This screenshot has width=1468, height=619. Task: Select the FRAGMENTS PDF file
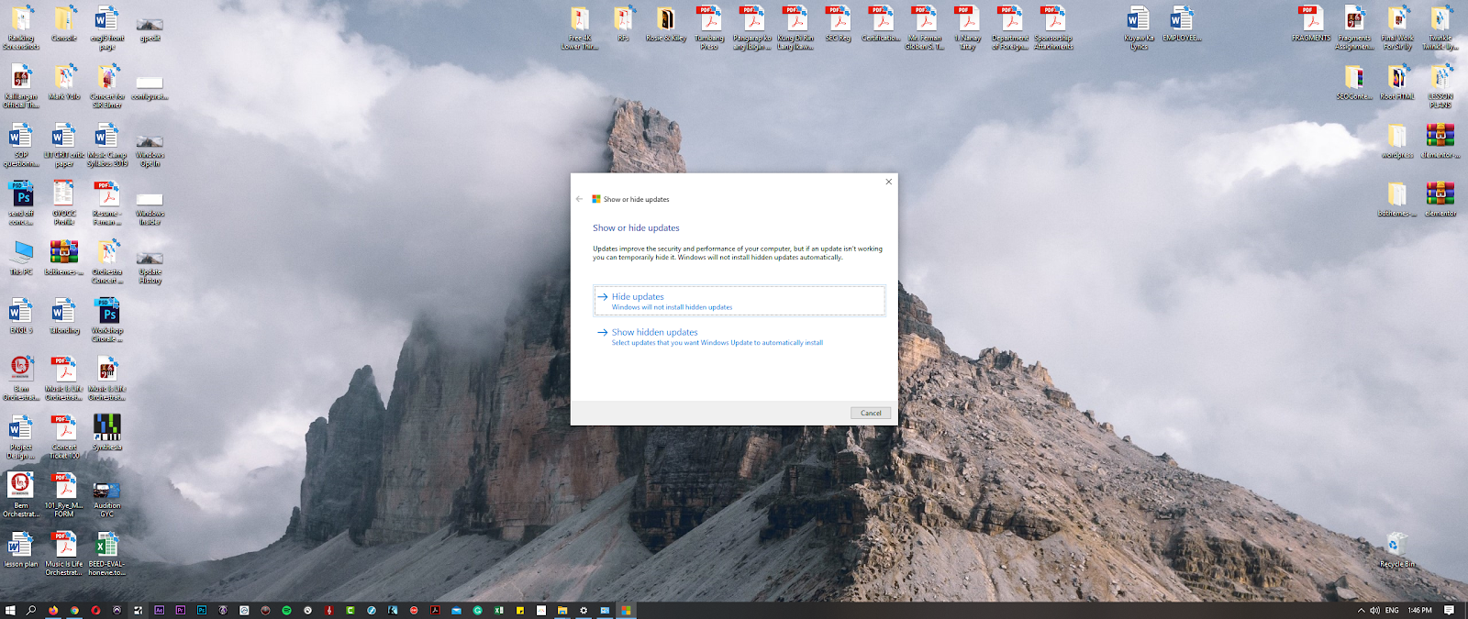tap(1311, 24)
